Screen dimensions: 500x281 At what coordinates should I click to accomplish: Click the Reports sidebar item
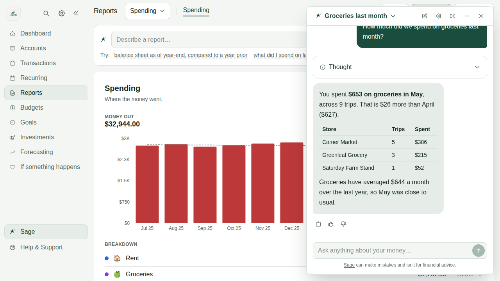click(x=46, y=93)
